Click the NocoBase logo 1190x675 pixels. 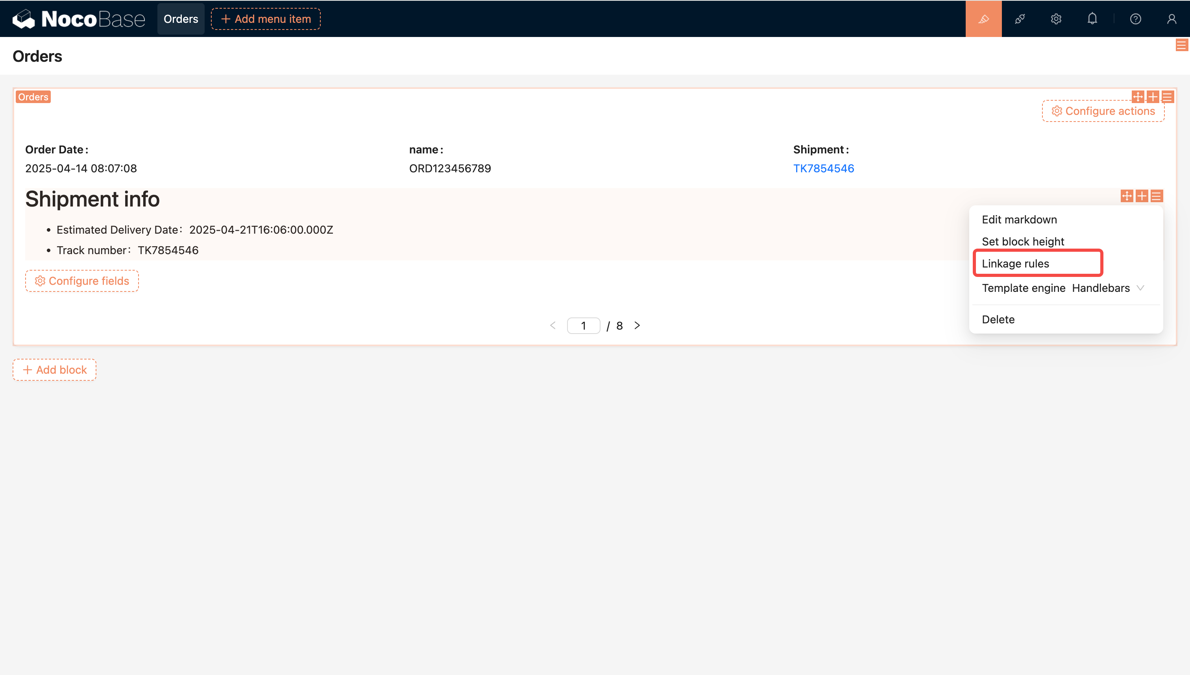point(78,19)
